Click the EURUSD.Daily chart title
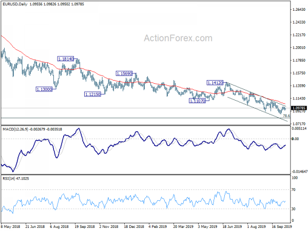Viewport: 308px width, 231px height. (x=15, y=4)
